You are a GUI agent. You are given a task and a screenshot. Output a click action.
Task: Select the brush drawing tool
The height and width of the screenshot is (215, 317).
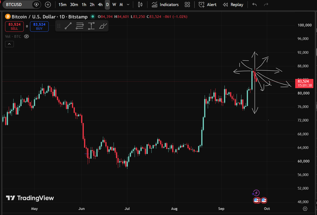pyautogui.click(x=103, y=26)
